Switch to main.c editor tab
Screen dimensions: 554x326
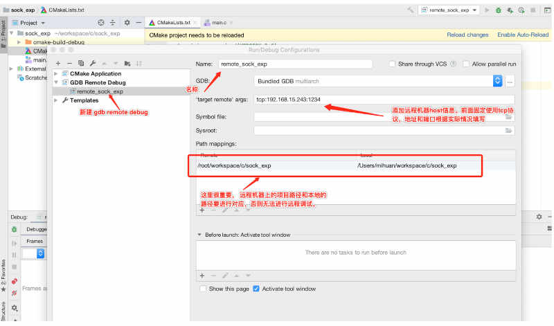(x=219, y=23)
